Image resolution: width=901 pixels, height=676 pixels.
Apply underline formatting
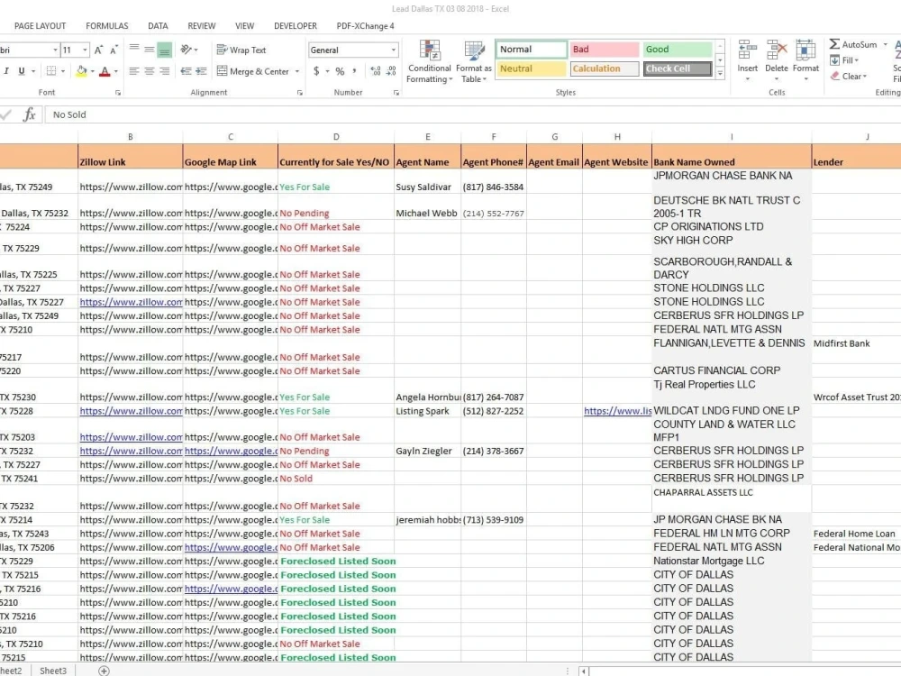tap(22, 70)
